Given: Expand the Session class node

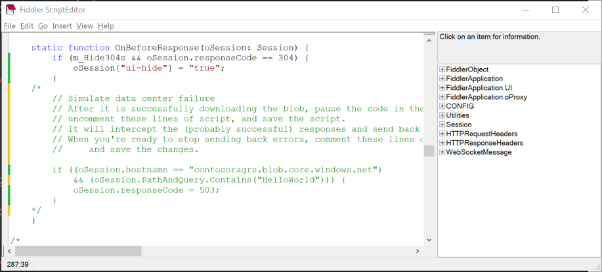Looking at the screenshot, I should click(442, 125).
